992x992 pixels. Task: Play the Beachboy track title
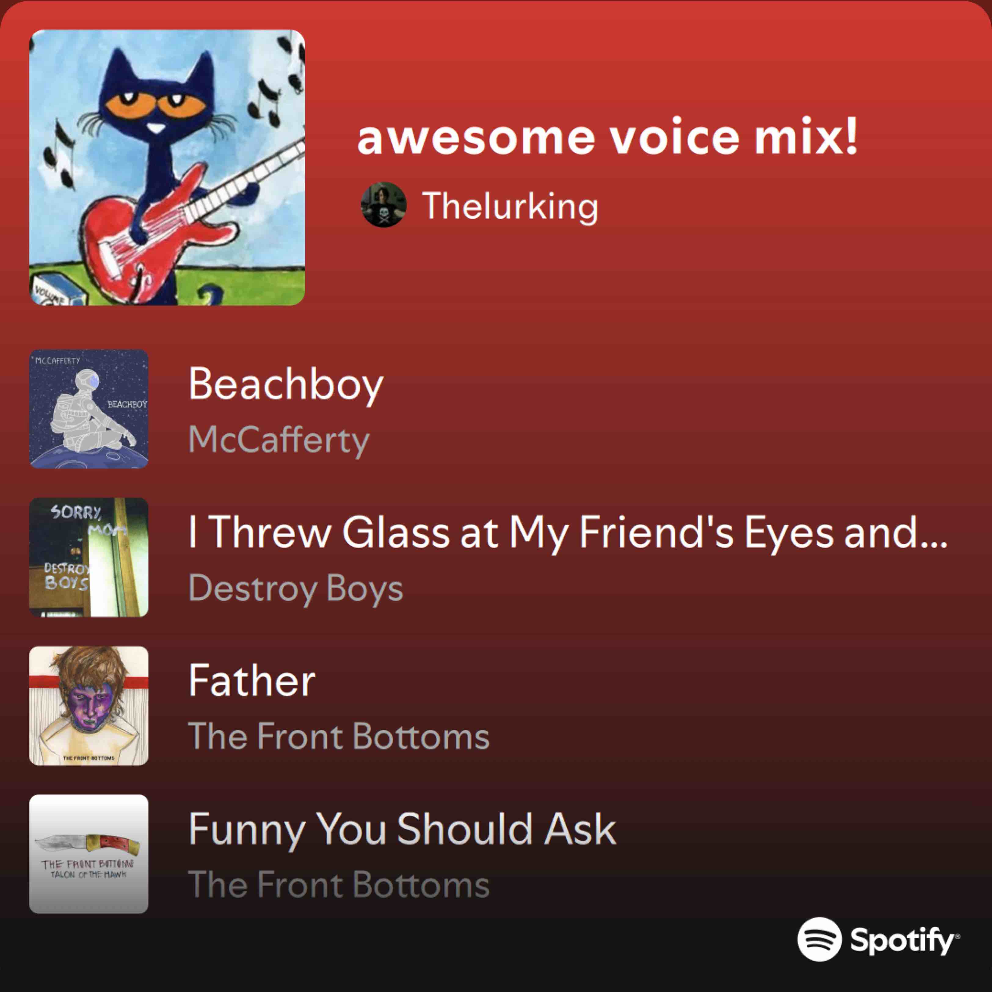point(286,385)
